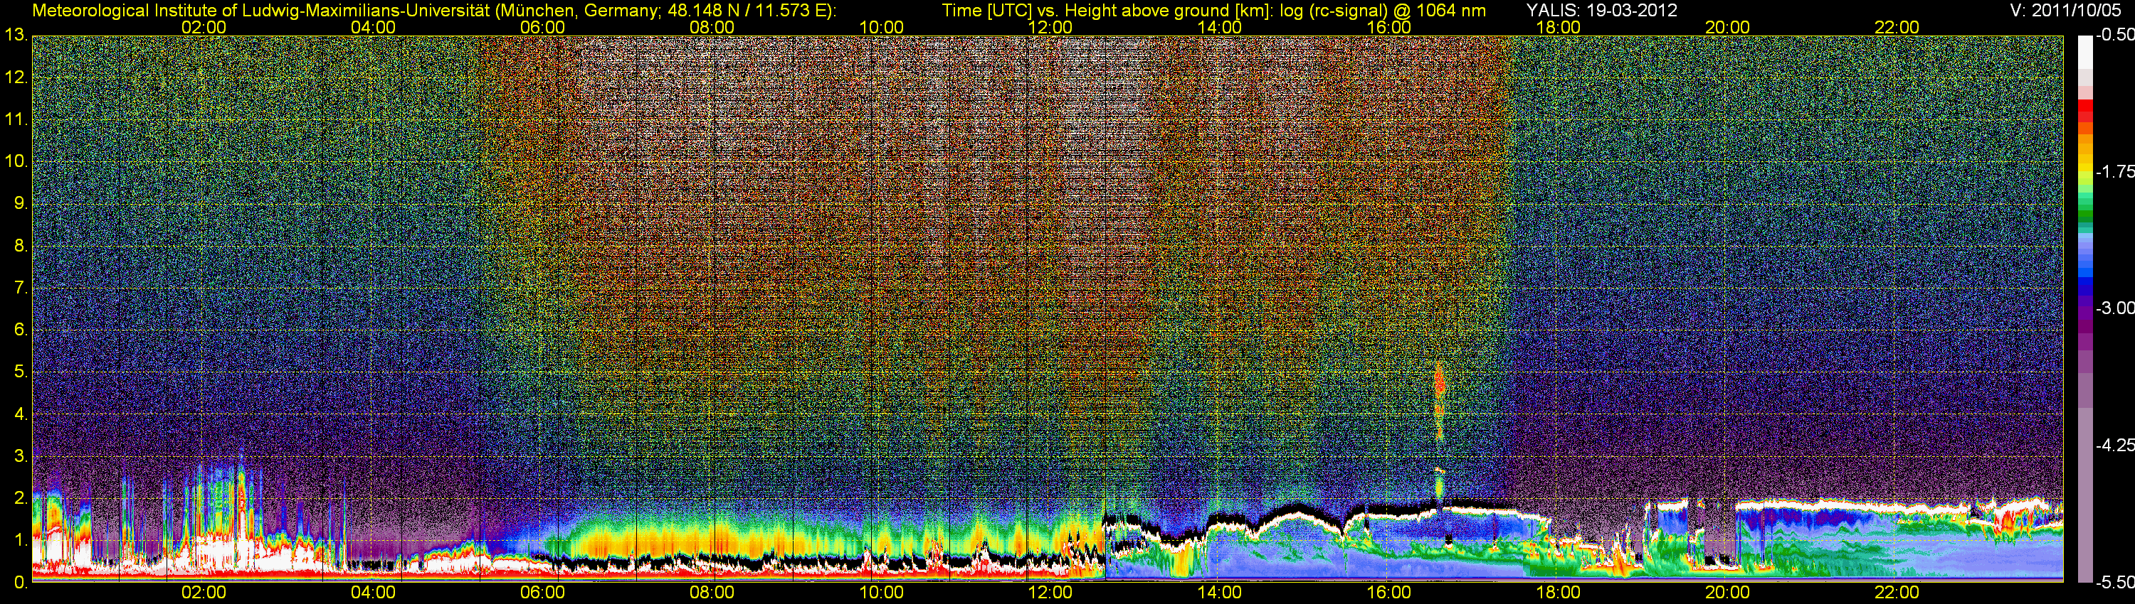Select the 08:00 label on the top time axis
The height and width of the screenshot is (604, 2135).
coord(712,27)
